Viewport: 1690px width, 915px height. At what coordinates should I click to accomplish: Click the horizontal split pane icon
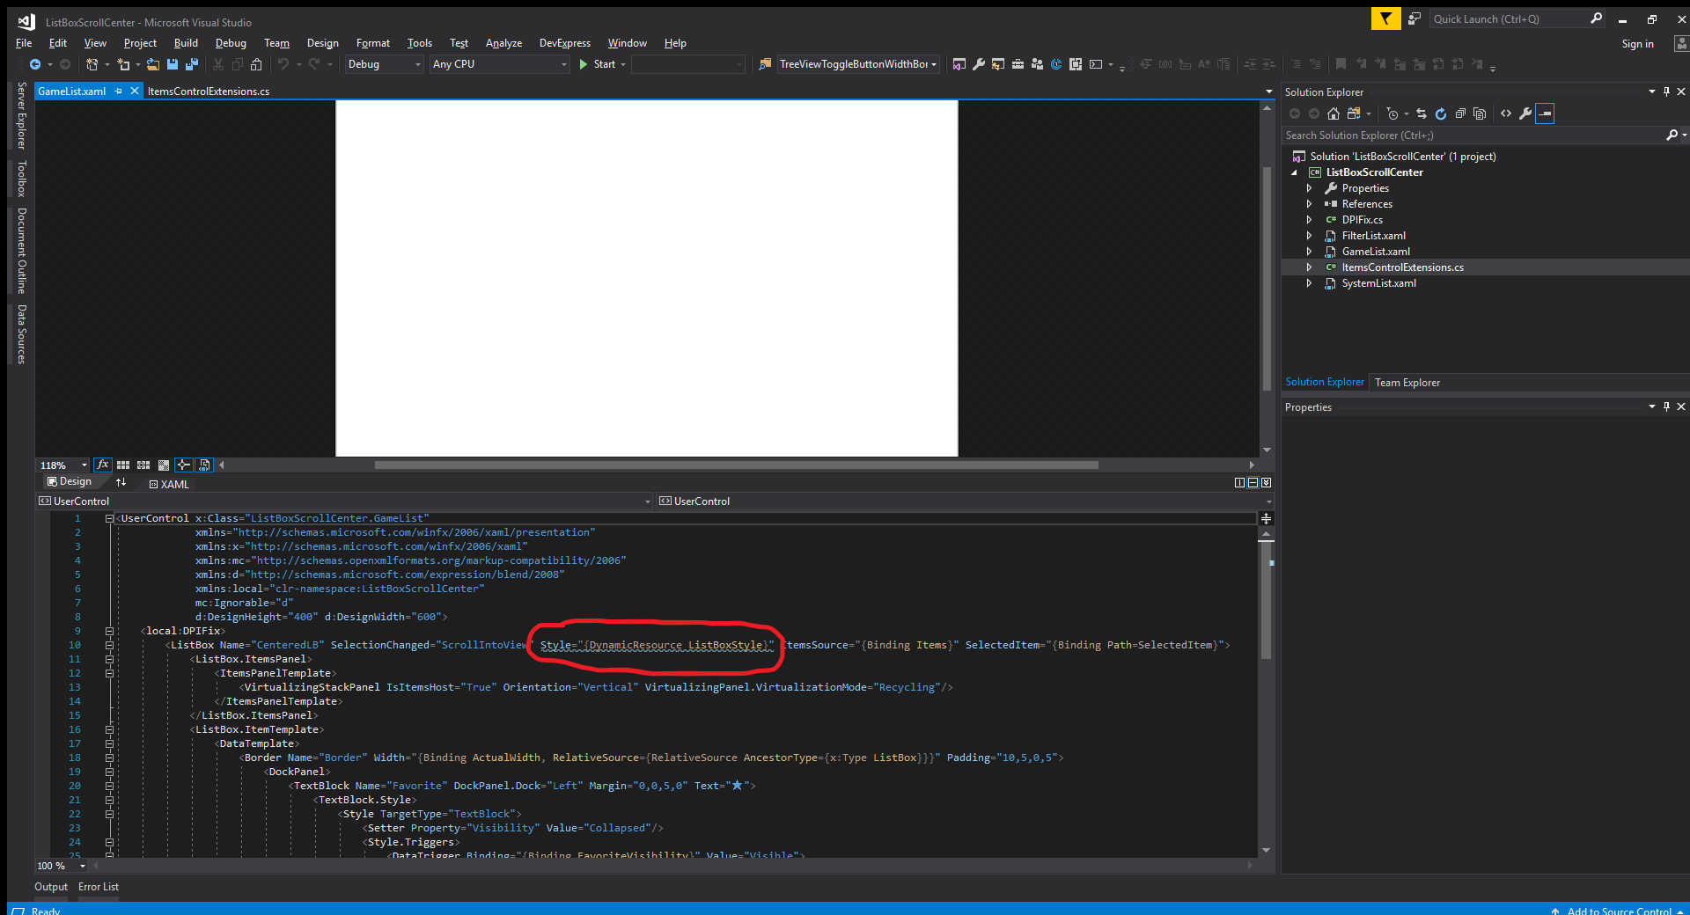pyautogui.click(x=1253, y=482)
